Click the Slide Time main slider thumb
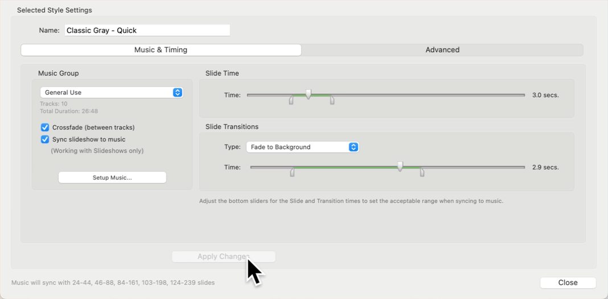The image size is (608, 299). (x=309, y=94)
